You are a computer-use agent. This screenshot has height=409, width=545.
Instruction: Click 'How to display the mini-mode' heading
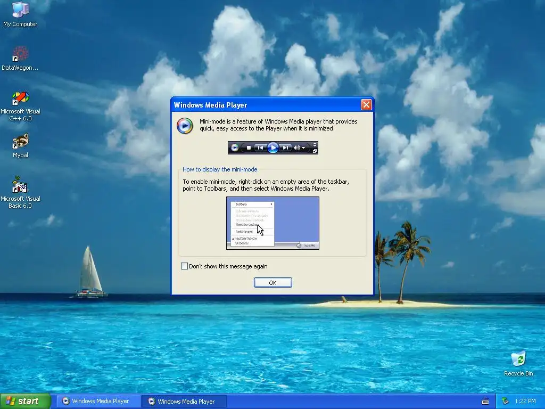[220, 169]
